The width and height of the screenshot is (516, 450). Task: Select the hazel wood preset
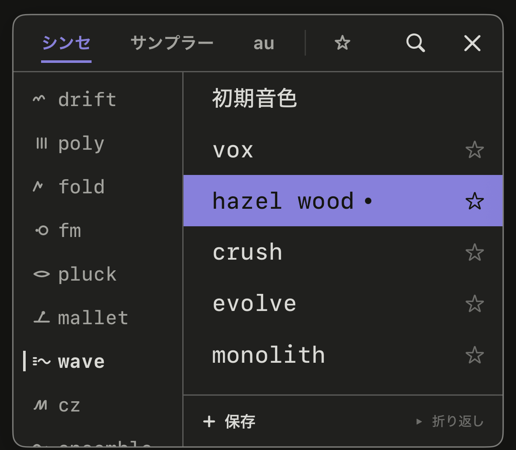[x=343, y=201]
